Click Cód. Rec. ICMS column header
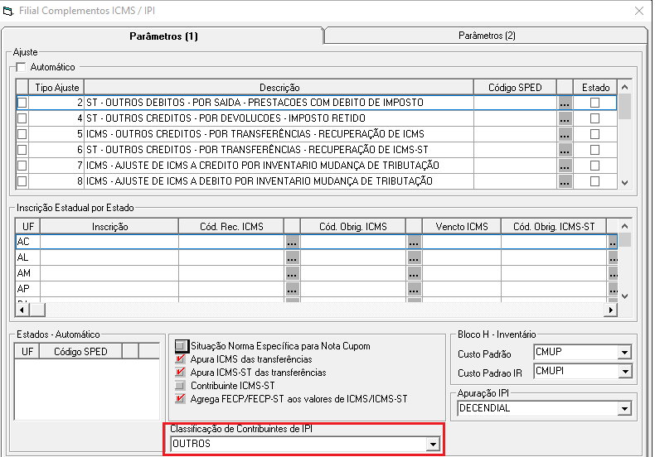The image size is (655, 457). click(231, 227)
